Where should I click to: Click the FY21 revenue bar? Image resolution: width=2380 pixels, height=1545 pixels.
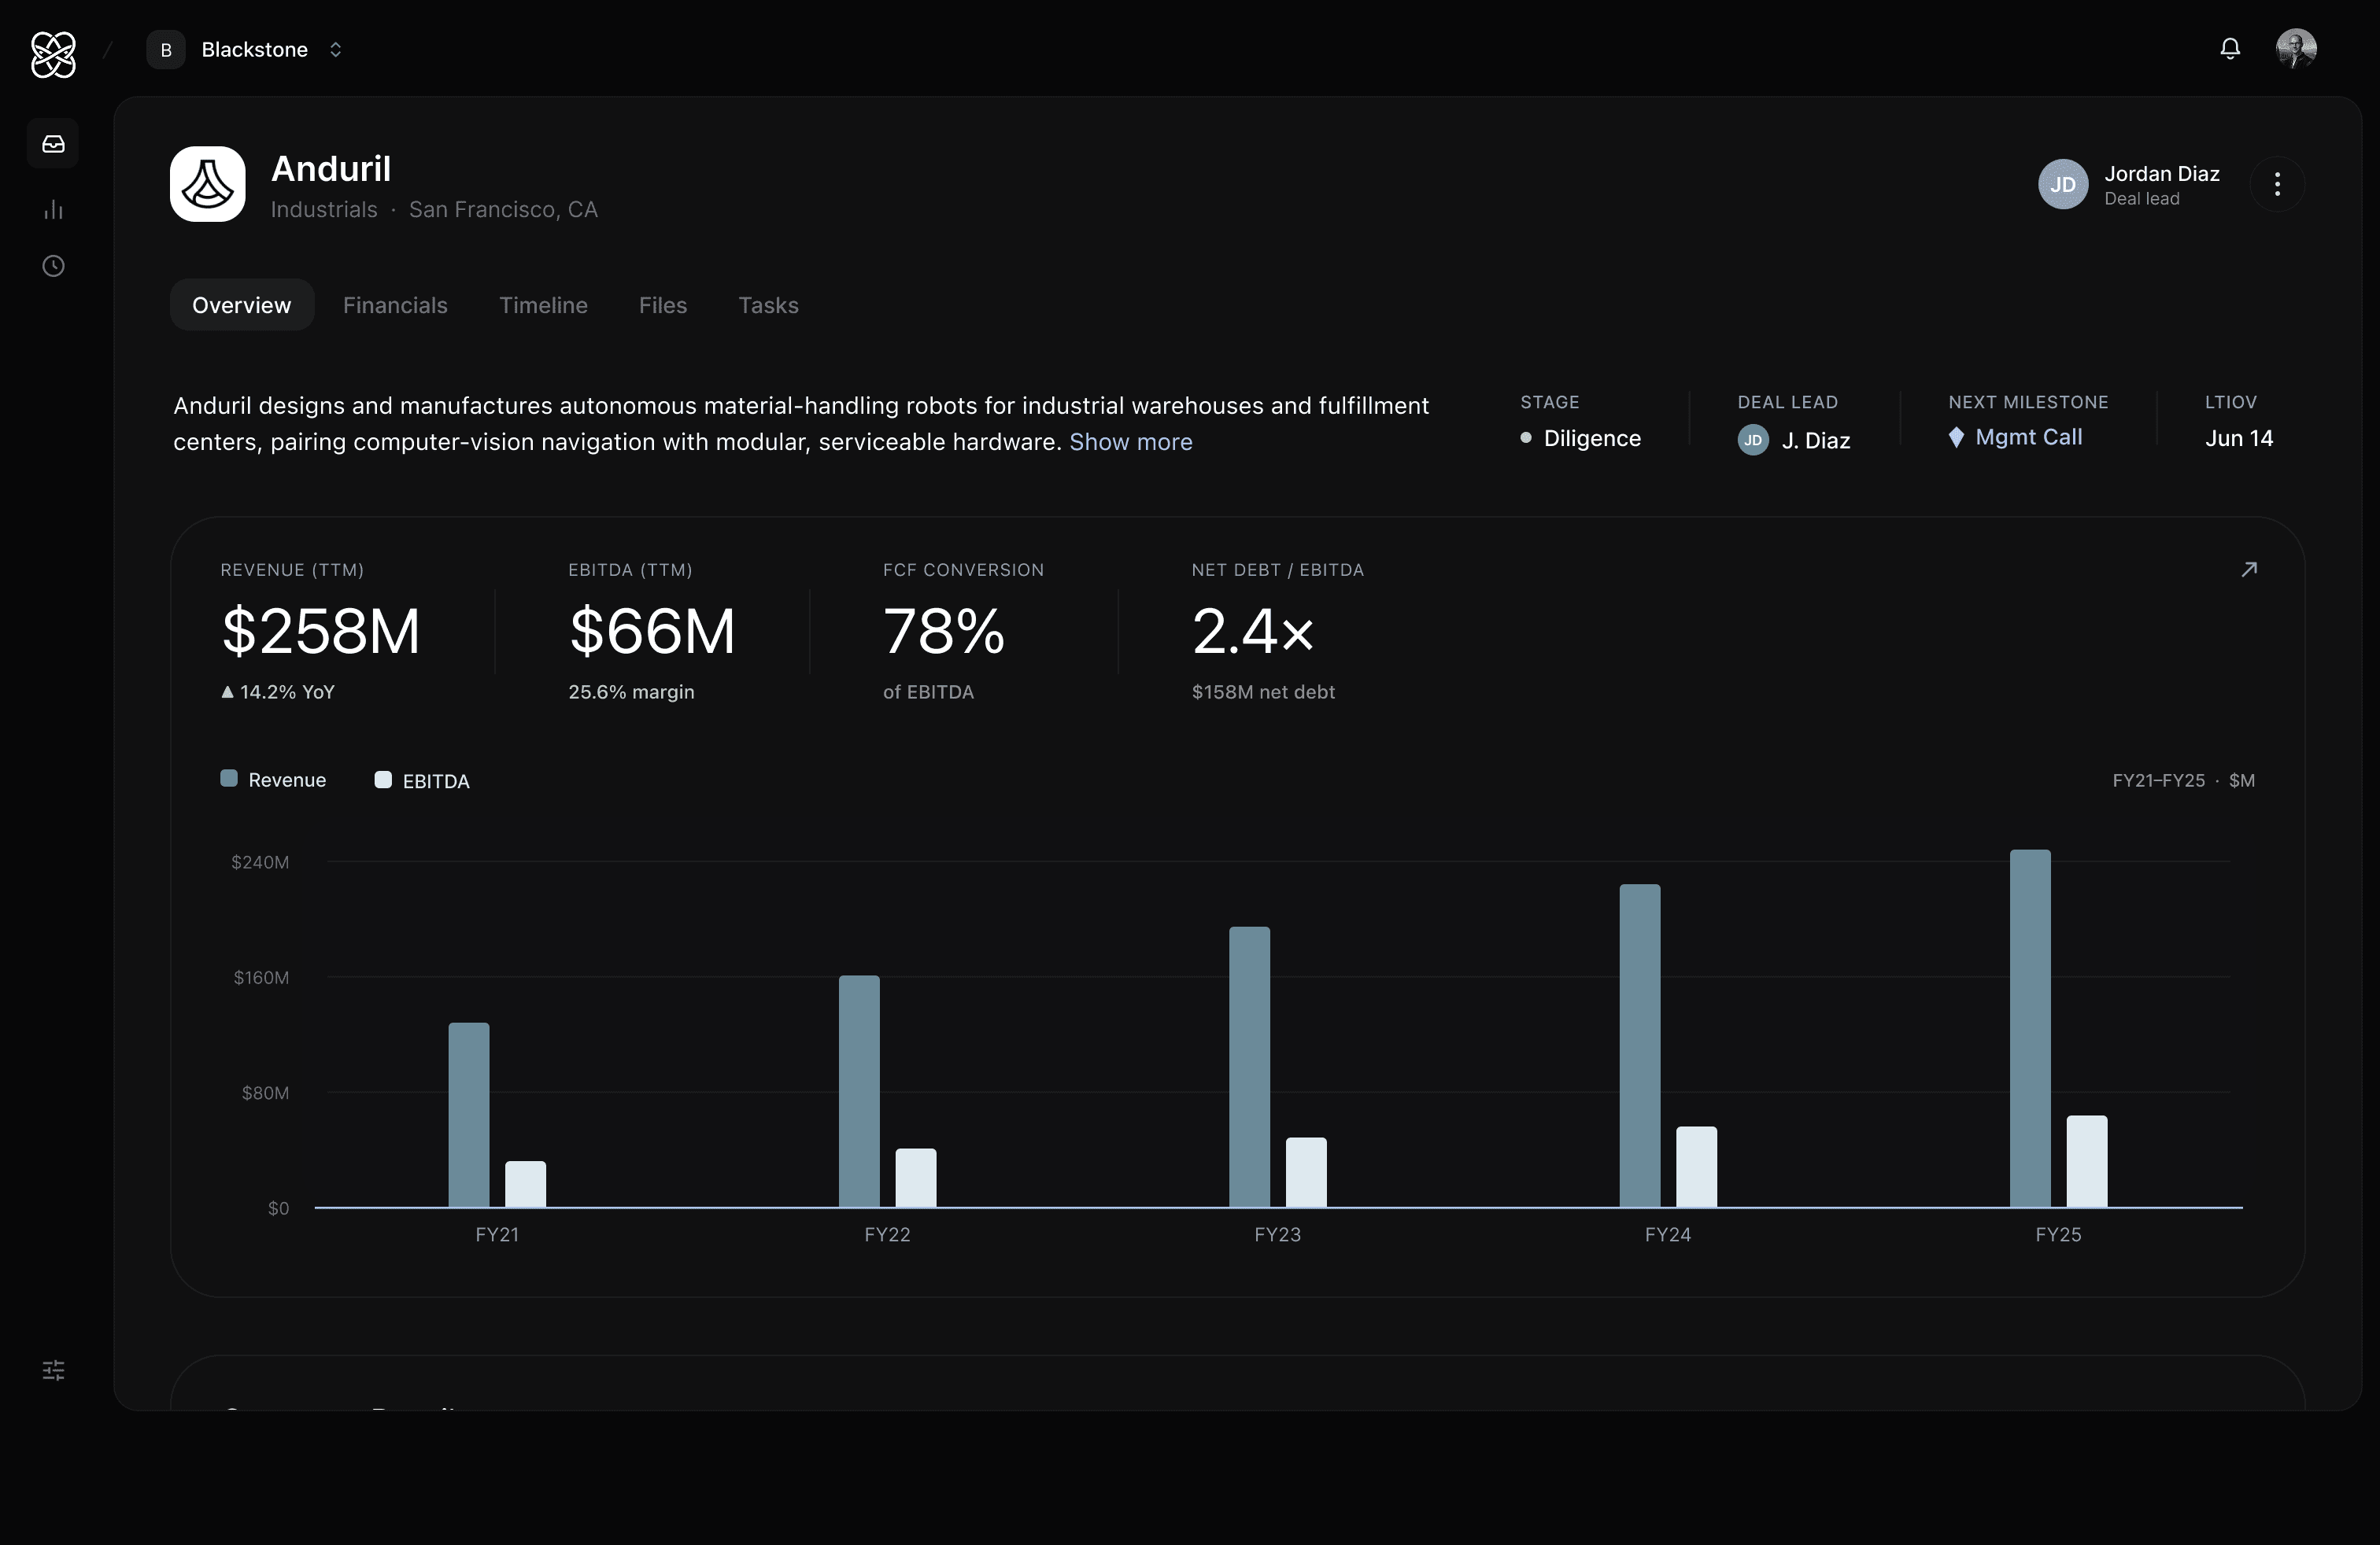click(x=469, y=1115)
